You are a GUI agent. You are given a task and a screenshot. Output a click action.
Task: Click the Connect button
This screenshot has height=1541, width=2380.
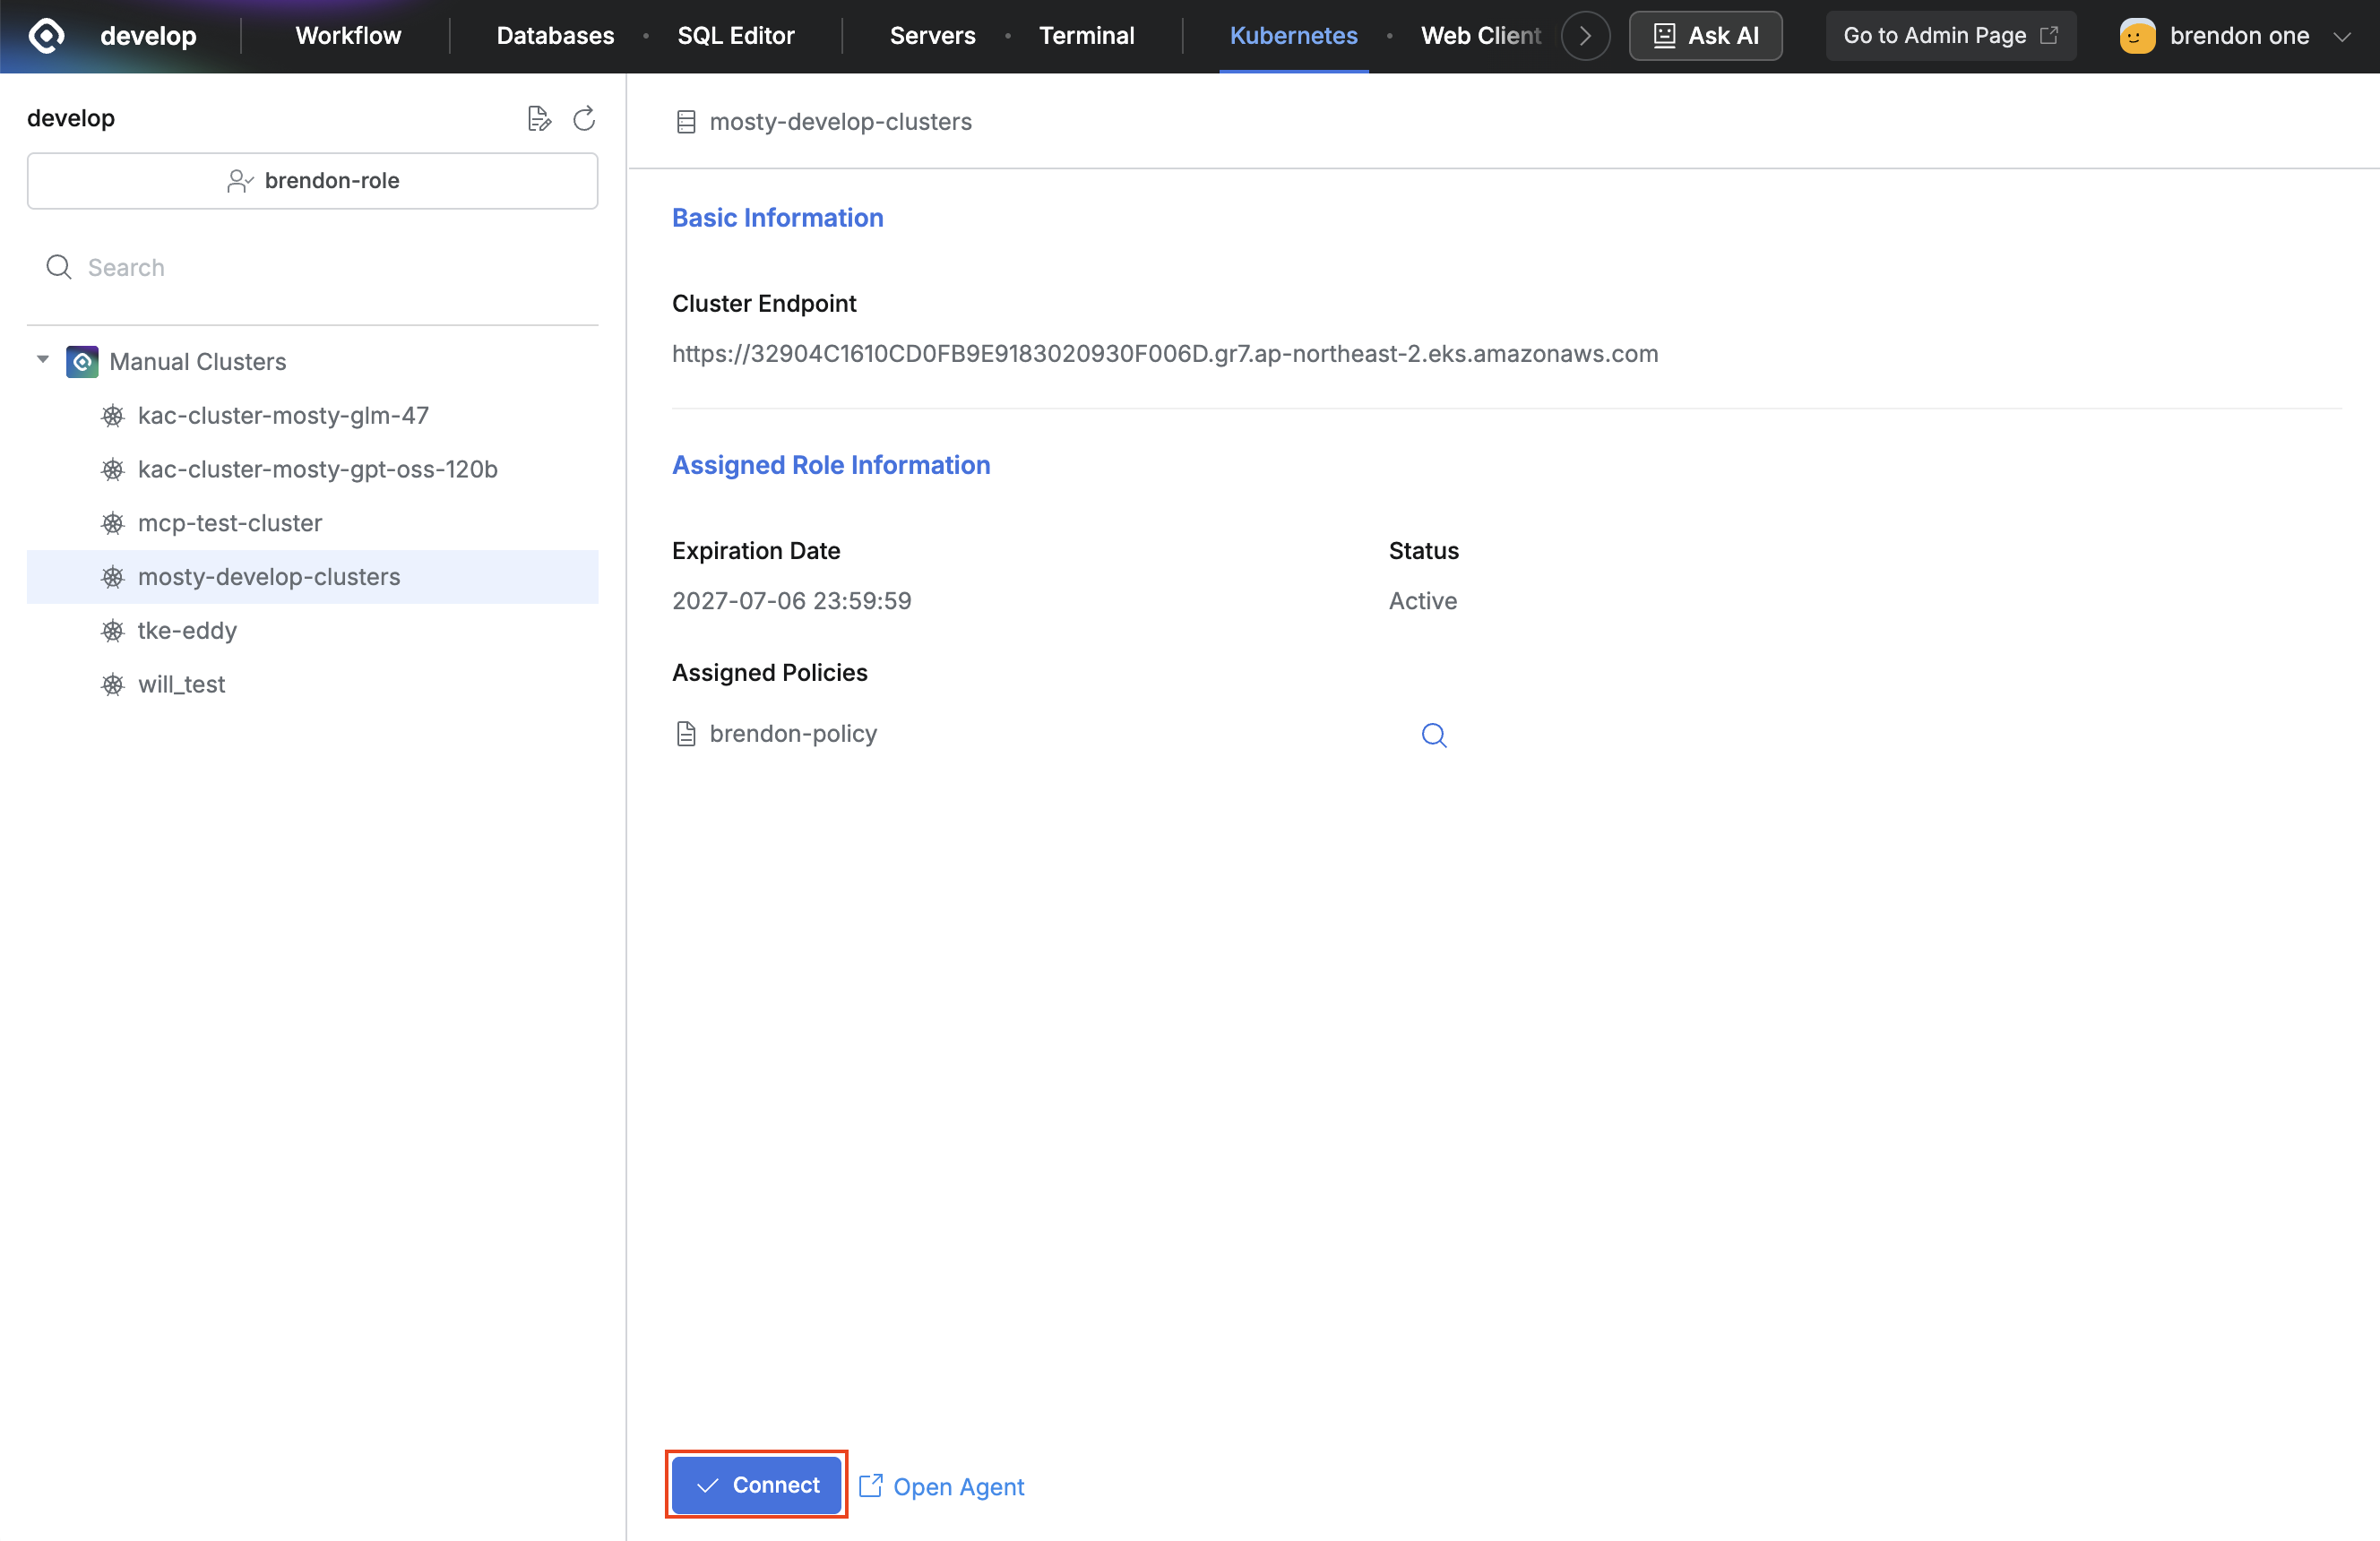tap(756, 1485)
